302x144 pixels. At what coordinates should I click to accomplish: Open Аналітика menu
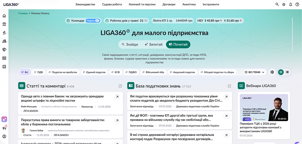189,4
